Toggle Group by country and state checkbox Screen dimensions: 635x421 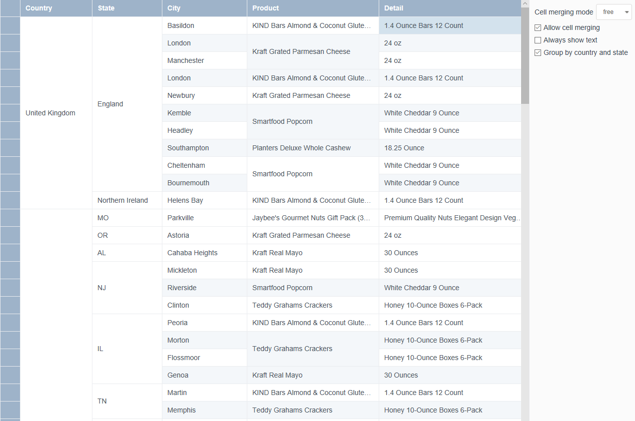coord(538,53)
